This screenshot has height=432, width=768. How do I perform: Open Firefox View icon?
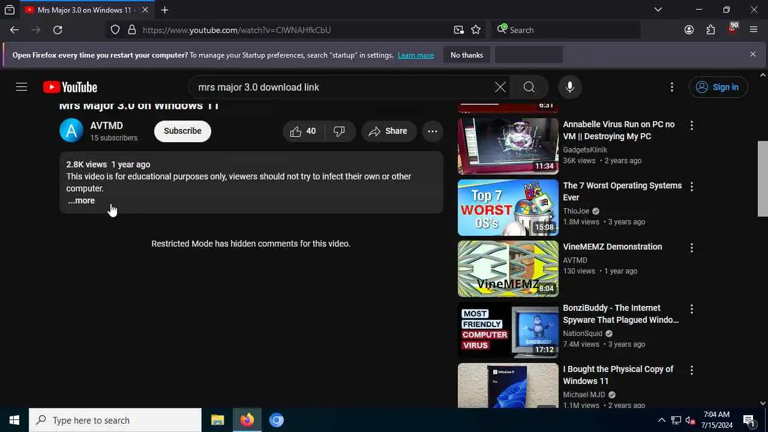10,10
